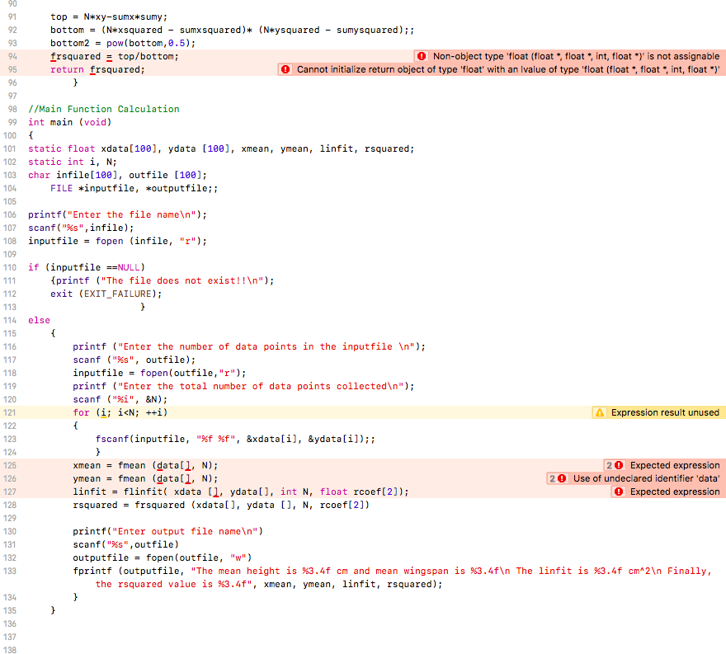Click the '//Main Function Calculation' comment
The image size is (726, 654).
coord(104,109)
